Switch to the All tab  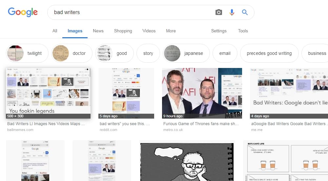click(55, 31)
